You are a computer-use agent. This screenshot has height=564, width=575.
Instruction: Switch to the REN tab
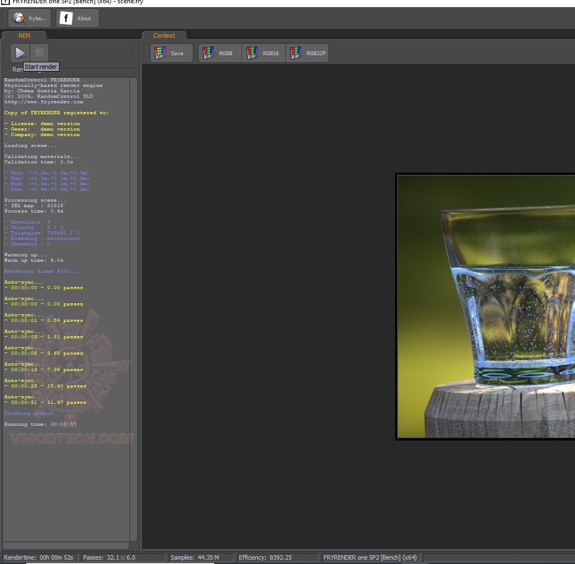(24, 36)
